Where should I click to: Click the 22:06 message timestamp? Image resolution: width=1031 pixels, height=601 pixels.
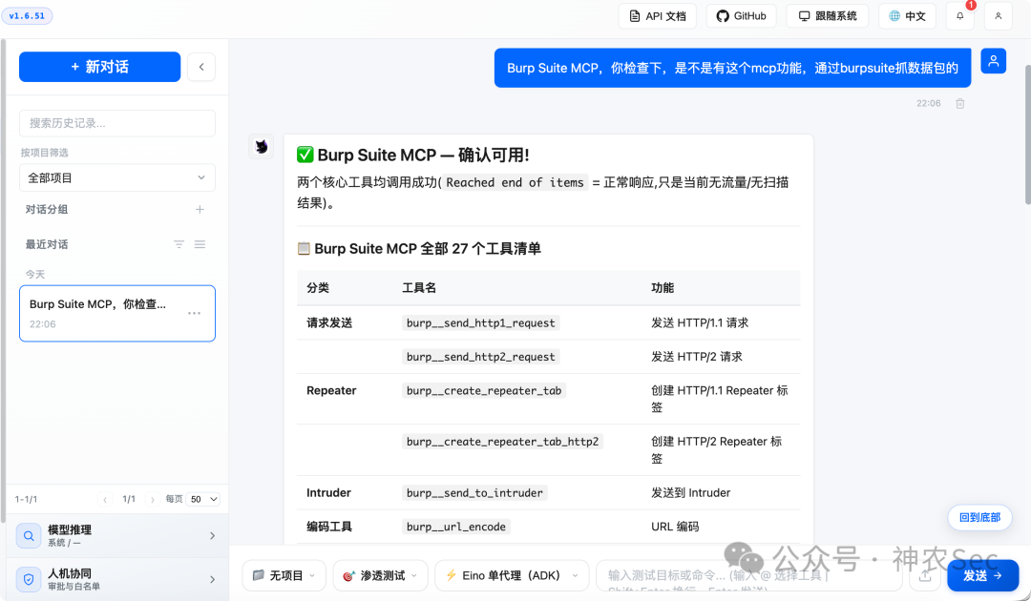tap(929, 103)
